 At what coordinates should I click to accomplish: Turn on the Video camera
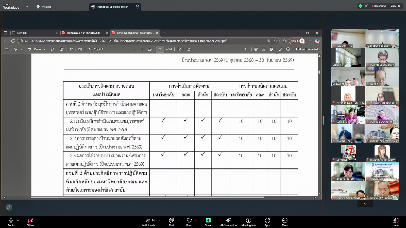pyautogui.click(x=30, y=222)
